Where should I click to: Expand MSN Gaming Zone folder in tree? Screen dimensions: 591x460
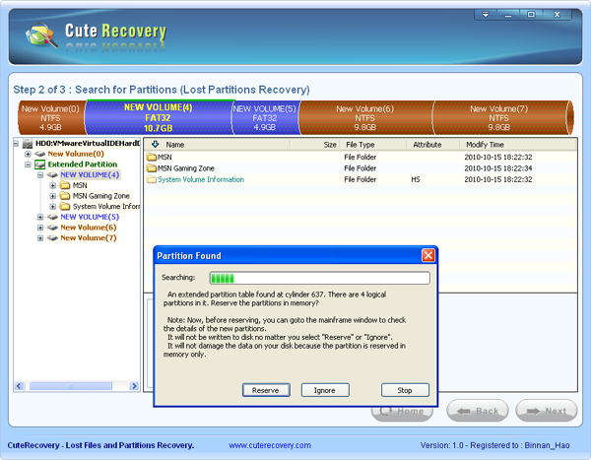[x=52, y=196]
